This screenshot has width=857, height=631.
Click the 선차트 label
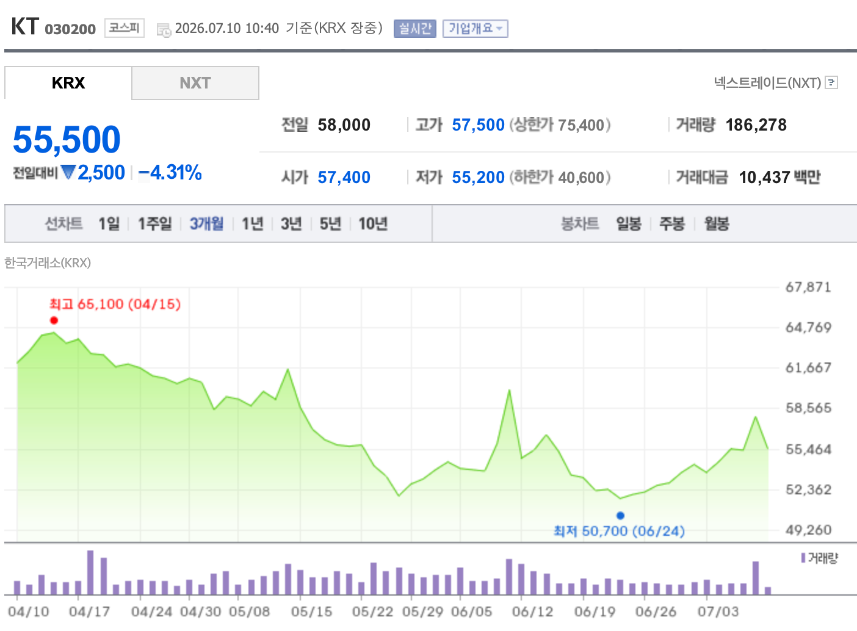pos(63,224)
